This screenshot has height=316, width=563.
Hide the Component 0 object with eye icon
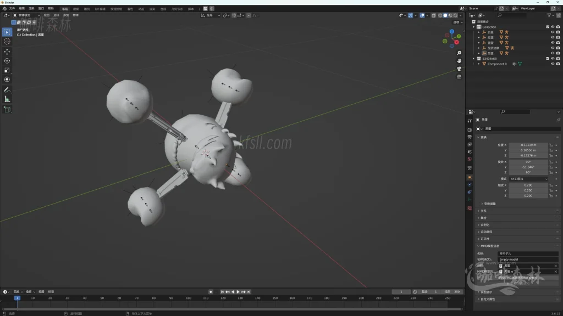(x=553, y=64)
